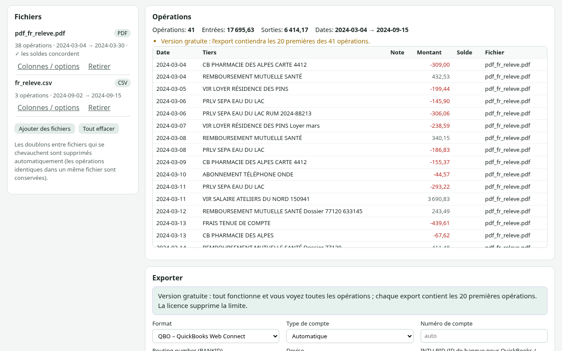
Task: Click the Montant column header
Action: (429, 52)
